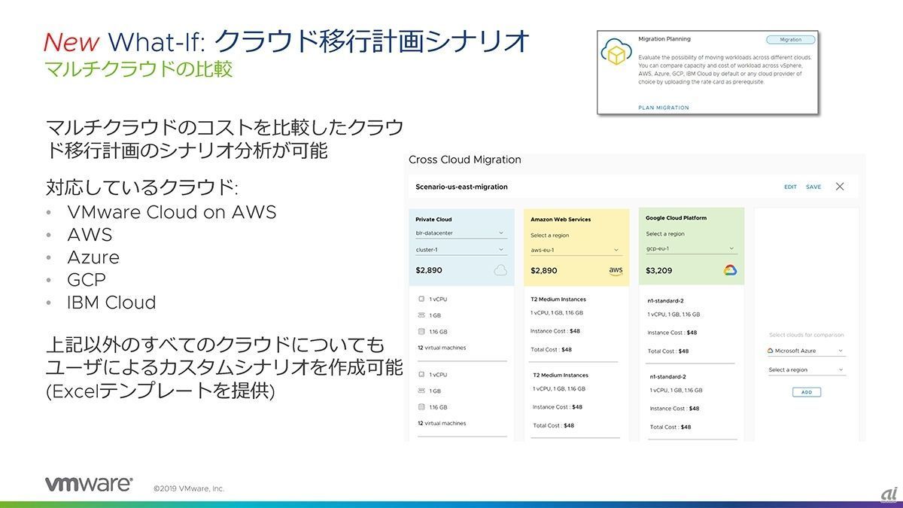
Task: Select the Scenario-us-east-migration title
Action: point(461,187)
